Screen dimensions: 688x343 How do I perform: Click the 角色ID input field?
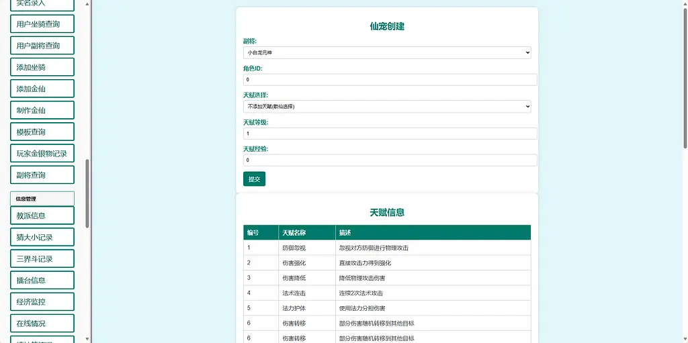[x=390, y=80]
